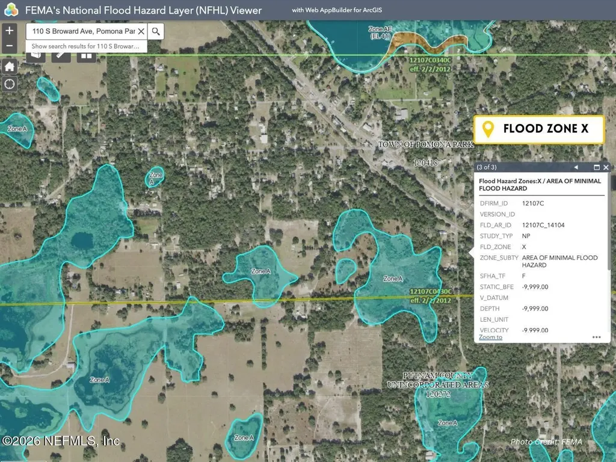Run the address search with the magnifier icon
This screenshot has width=616, height=462.
[x=156, y=31]
